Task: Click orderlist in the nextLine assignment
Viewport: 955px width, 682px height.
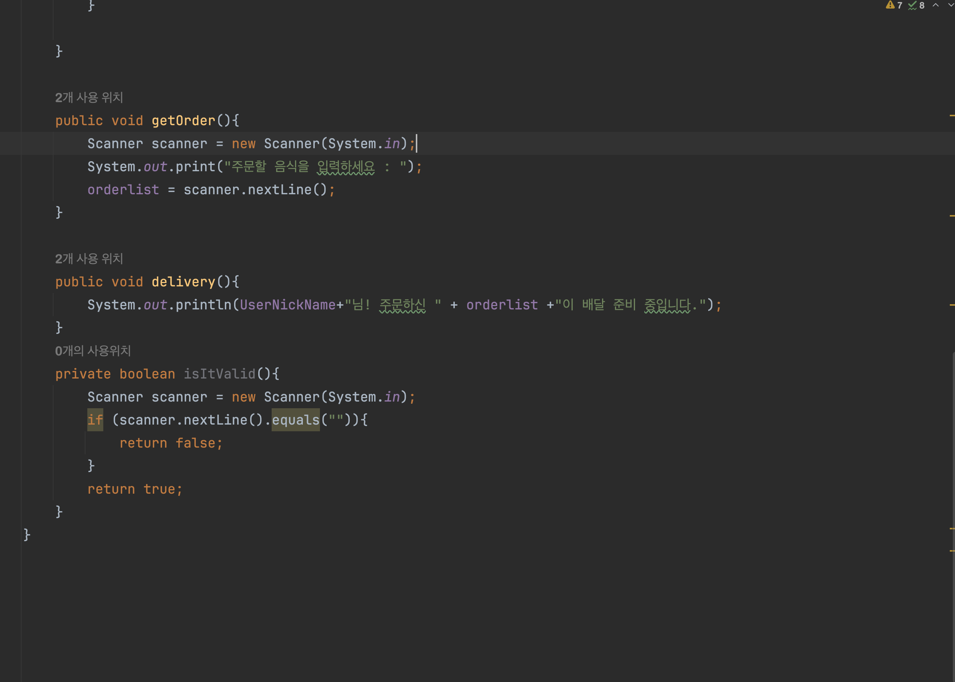Action: click(123, 190)
